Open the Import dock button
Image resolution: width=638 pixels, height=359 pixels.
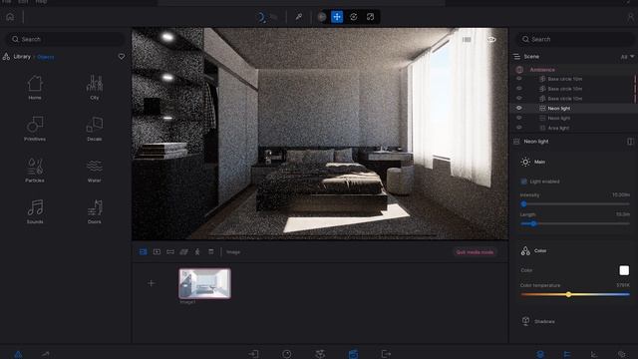pos(254,354)
